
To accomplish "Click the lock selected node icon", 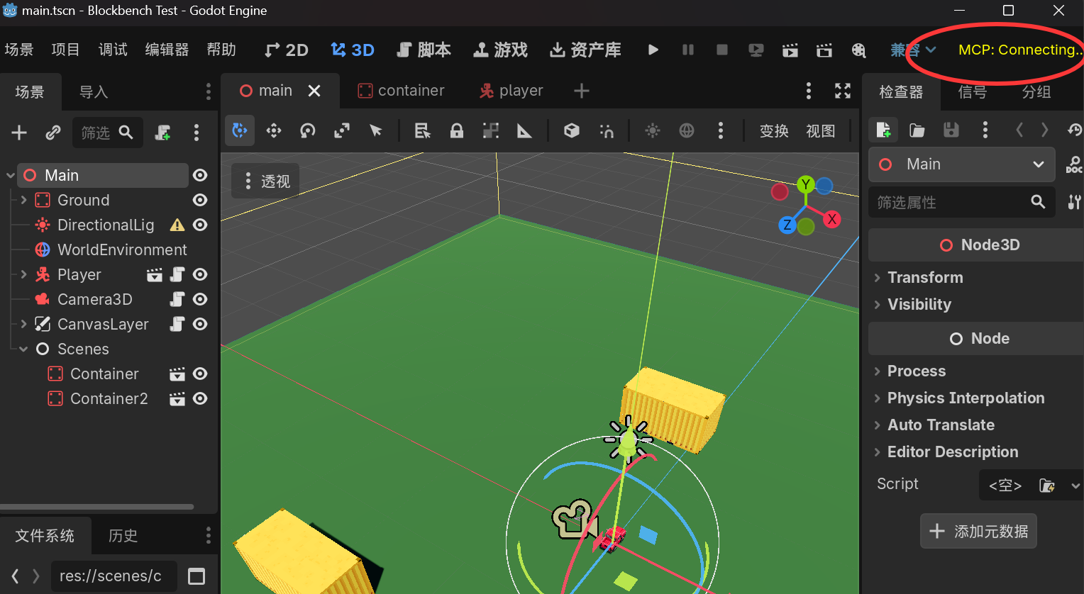I will [x=457, y=131].
